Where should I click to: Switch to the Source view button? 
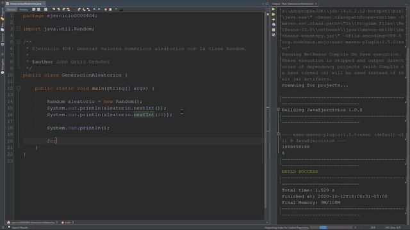(x=12, y=10)
